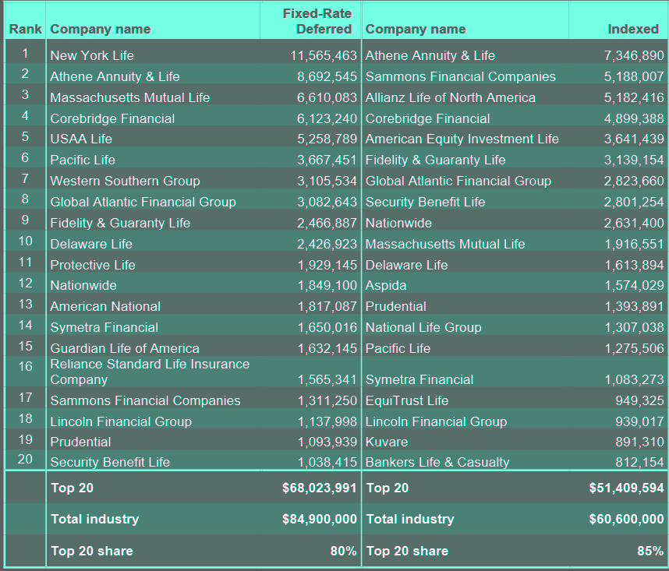Viewport: 669px width, 571px height.
Task: Select the $51,409,594 indexed Top 20 total
Action: pyautogui.click(x=625, y=488)
